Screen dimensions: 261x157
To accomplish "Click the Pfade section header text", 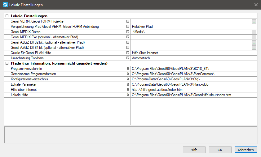I will coord(59,63).
